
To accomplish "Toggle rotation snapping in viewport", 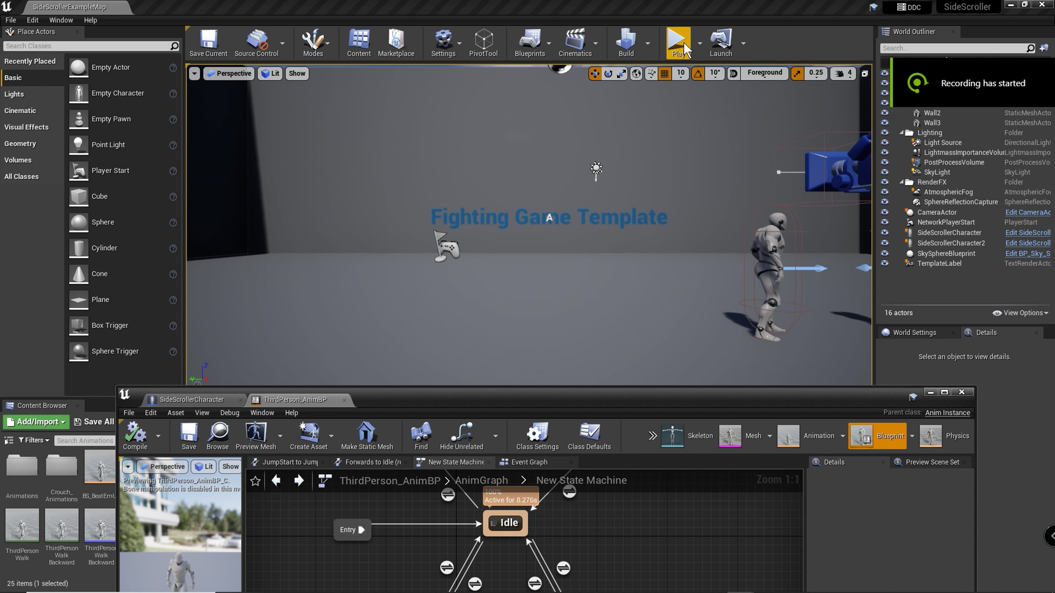I will pos(698,74).
